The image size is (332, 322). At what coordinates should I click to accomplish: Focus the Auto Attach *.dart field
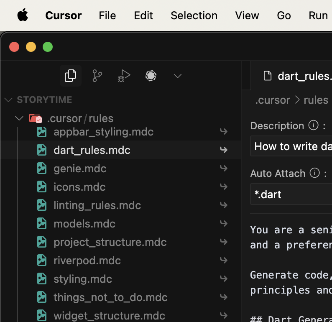point(291,194)
